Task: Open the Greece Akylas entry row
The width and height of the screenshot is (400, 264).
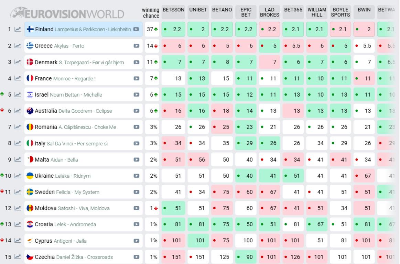Action: [84, 46]
